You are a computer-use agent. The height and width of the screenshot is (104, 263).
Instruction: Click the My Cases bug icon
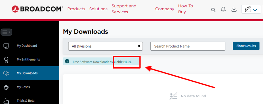6,87
